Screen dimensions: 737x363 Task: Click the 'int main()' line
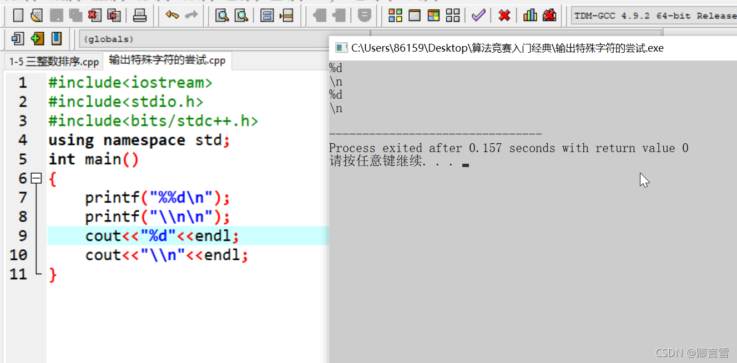click(93, 159)
